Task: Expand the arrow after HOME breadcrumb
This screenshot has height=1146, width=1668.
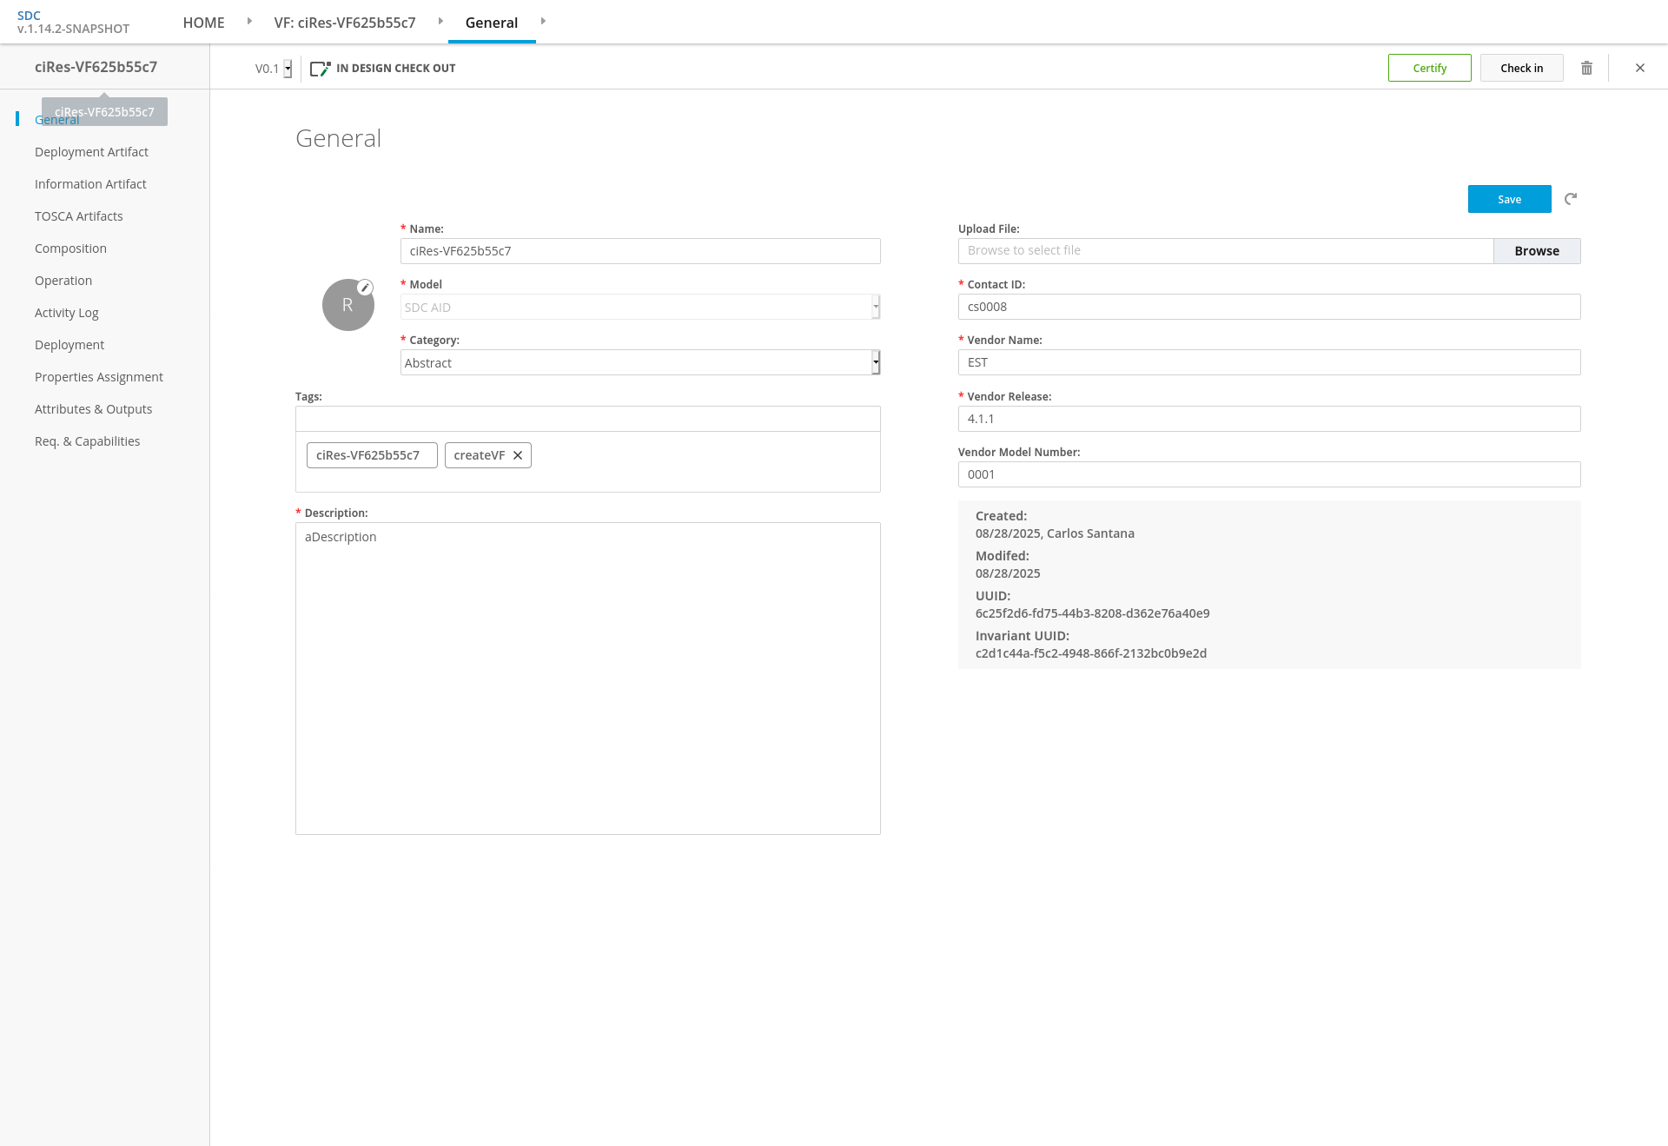Action: (249, 21)
